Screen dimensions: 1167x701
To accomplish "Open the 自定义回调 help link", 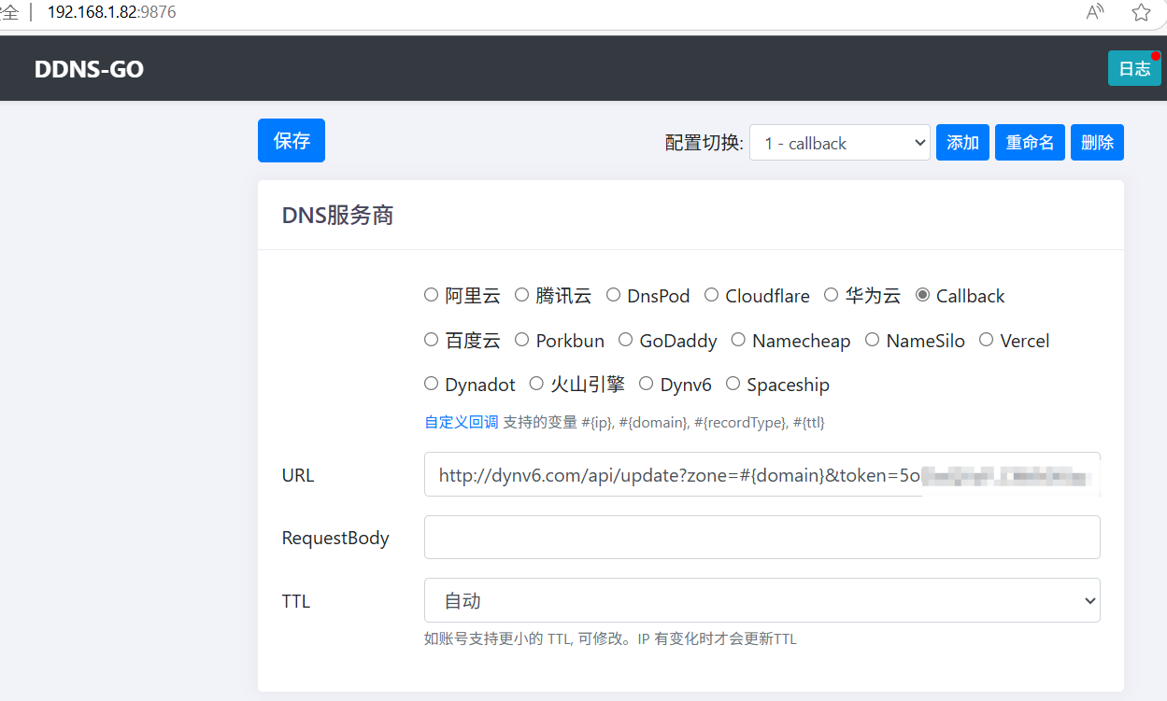I will point(462,422).
